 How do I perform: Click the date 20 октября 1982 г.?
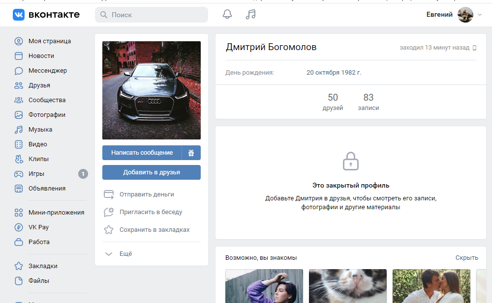tap(334, 72)
